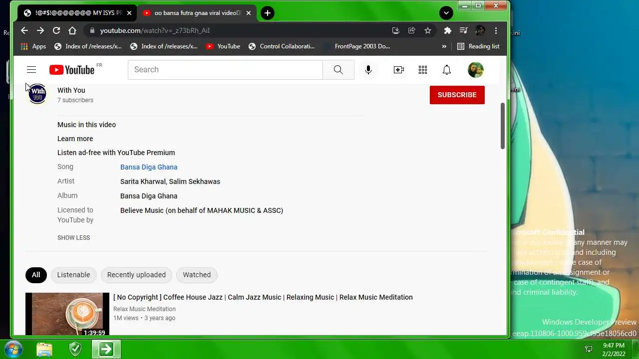This screenshot has height=359, width=639.
Task: Start voice search with microphone icon
Action: [368, 70]
